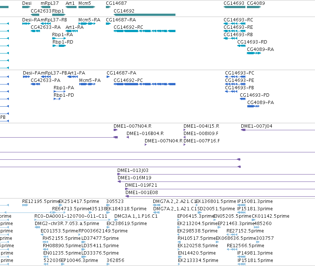Click protein Rbp1-PD
Screen dimensions: 315x266
pyautogui.click(x=64, y=95)
